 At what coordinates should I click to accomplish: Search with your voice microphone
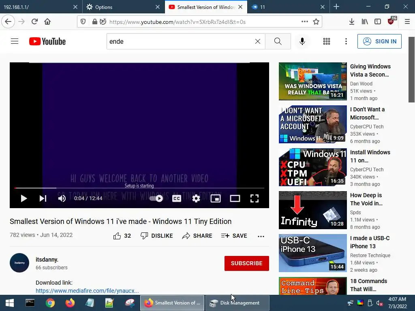[x=302, y=41]
